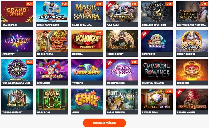Click the red ribbon icon on Reactoonz

coord(144,34)
